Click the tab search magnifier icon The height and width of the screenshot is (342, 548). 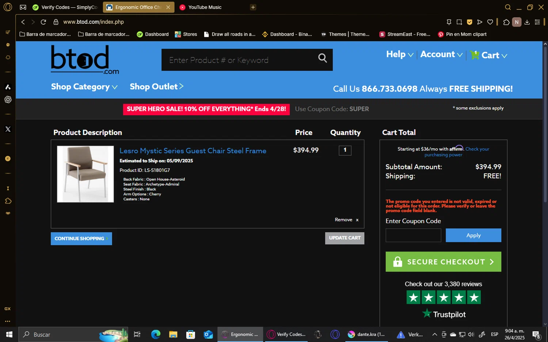(508, 7)
